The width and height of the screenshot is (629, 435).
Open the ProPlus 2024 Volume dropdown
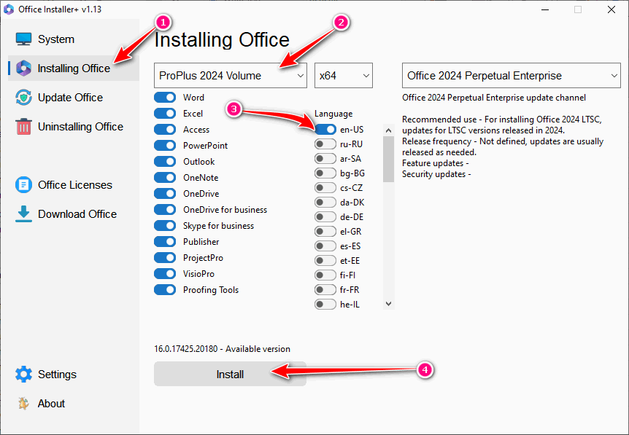pos(231,75)
